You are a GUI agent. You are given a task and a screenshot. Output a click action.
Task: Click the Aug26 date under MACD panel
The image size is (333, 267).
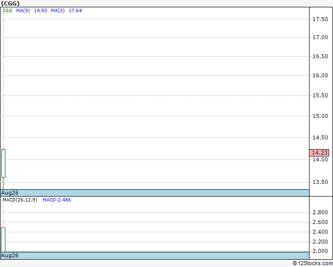point(10,255)
